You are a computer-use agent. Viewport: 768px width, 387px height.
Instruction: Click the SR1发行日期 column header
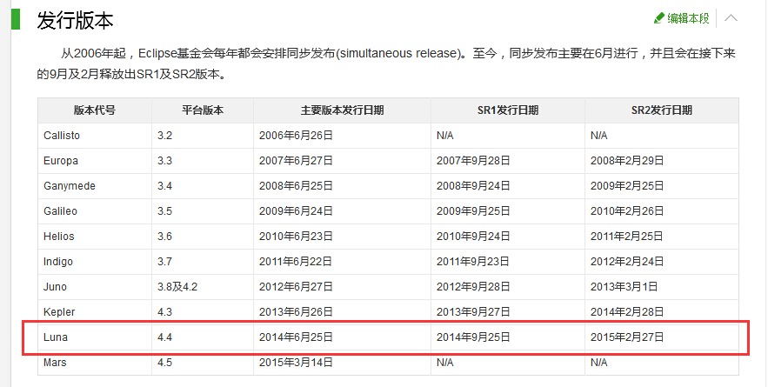[x=507, y=110]
